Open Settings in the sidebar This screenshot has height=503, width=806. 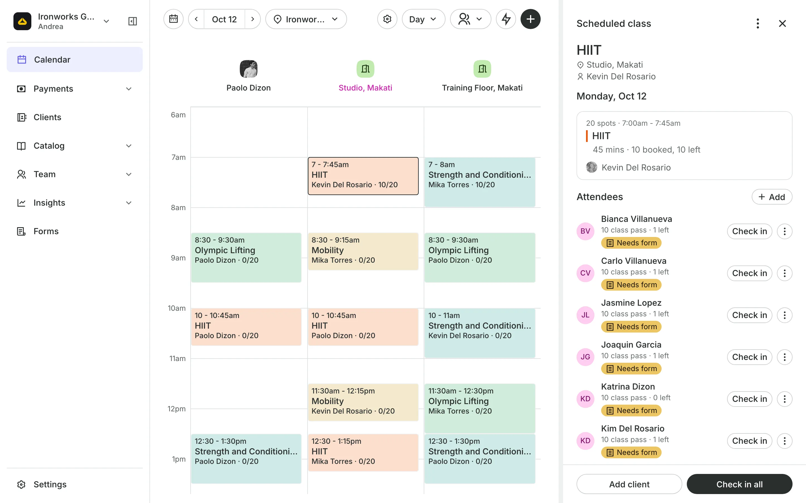pyautogui.click(x=75, y=484)
